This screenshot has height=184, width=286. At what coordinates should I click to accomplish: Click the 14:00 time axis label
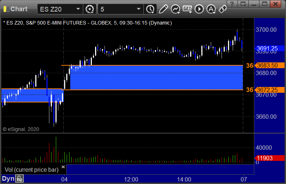pyautogui.click(x=184, y=179)
